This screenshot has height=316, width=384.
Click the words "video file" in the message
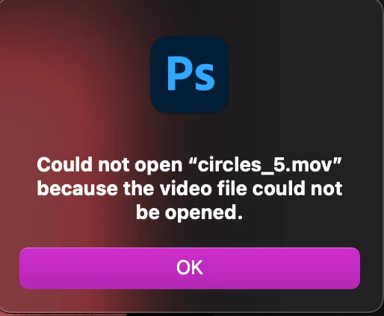click(x=203, y=189)
